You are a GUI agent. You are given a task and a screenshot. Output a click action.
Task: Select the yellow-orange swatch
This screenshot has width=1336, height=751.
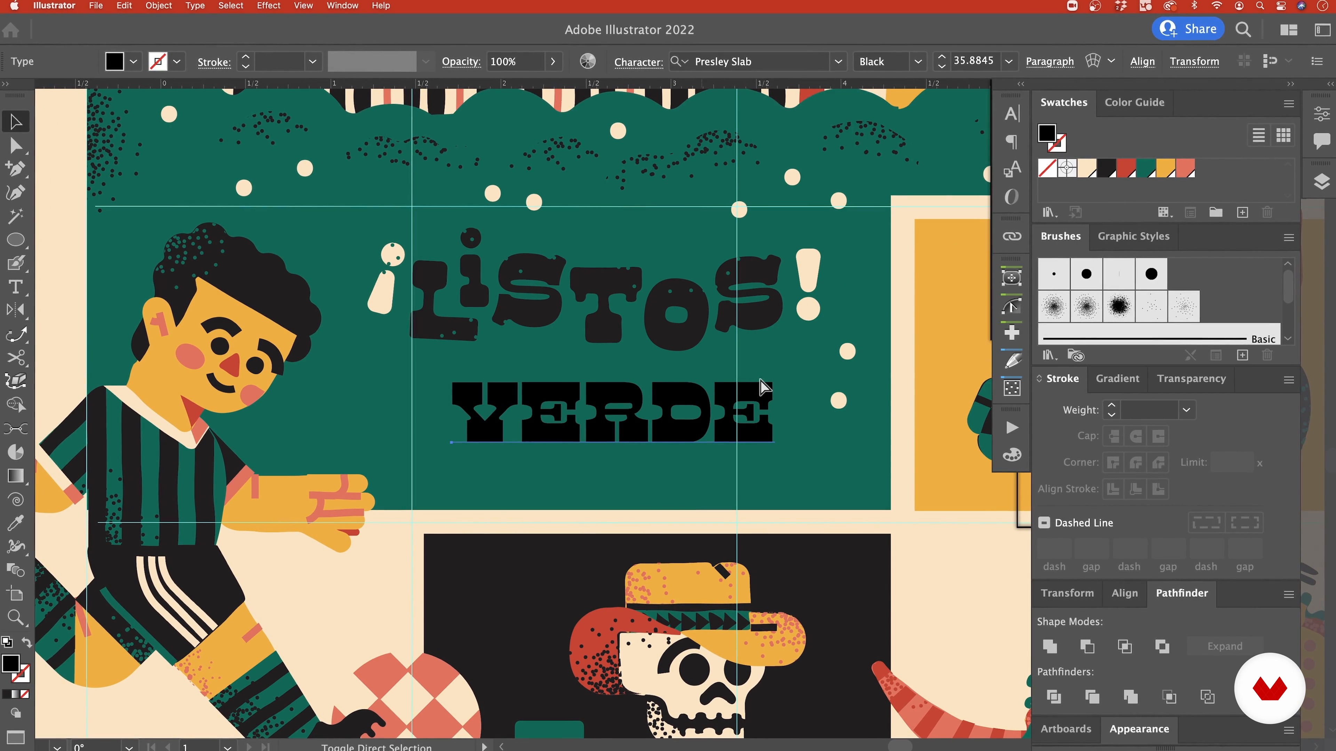[x=1166, y=168]
